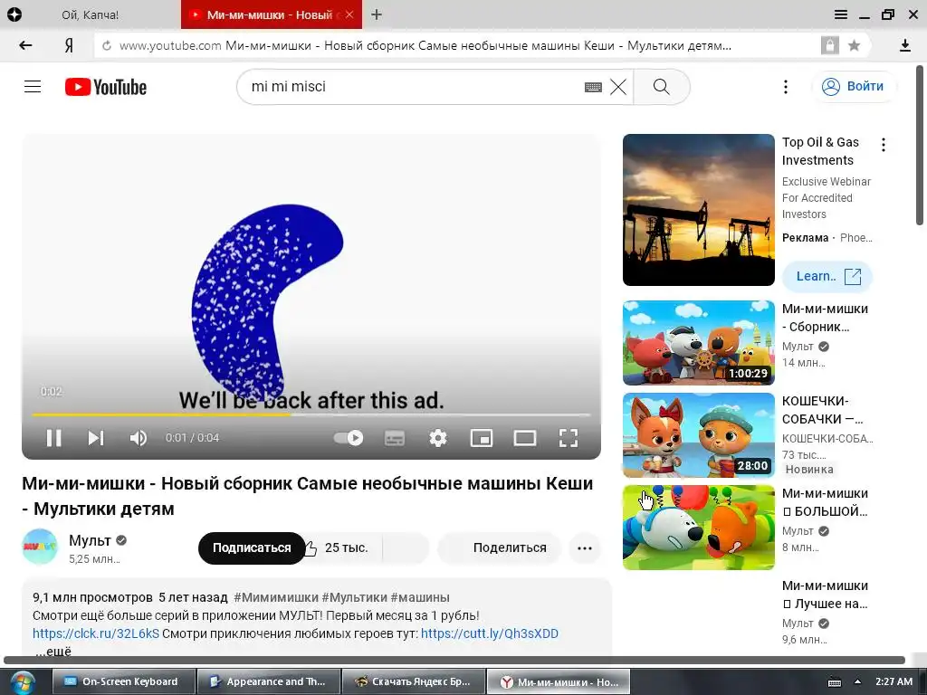927x695 pixels.
Task: Open the КОШЕЧКИ-СОБАЧКИ video thumbnail
Action: click(698, 435)
